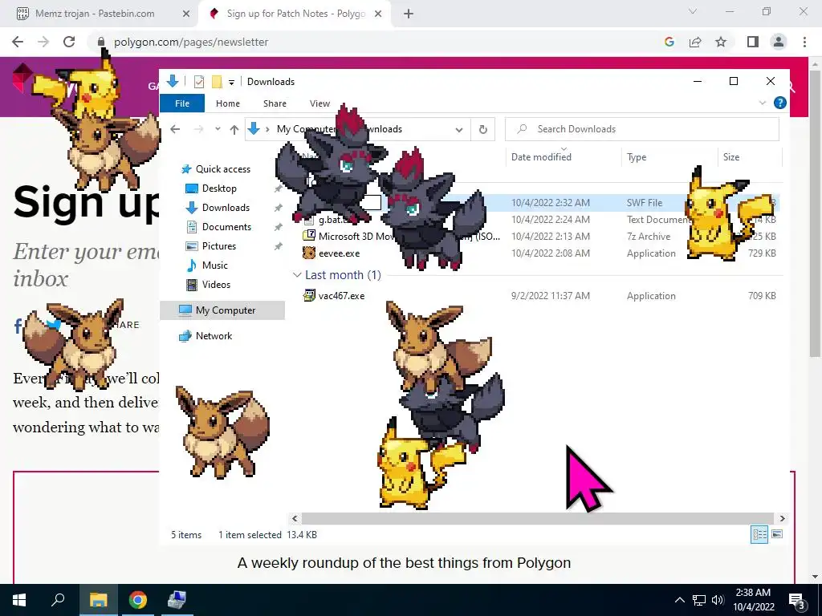
Task: Open the notification center
Action: point(797,600)
